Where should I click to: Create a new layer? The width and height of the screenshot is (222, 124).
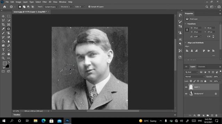[x=212, y=115]
